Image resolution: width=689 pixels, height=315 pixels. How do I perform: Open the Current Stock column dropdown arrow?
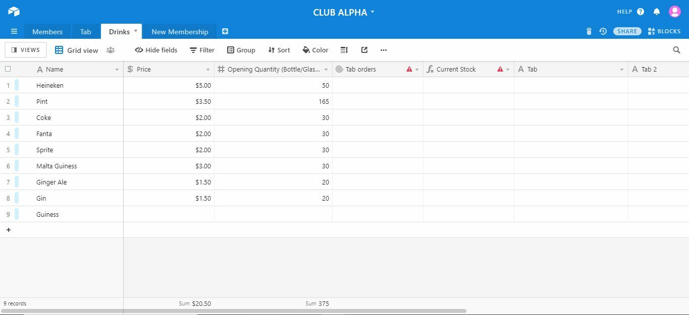pos(508,70)
